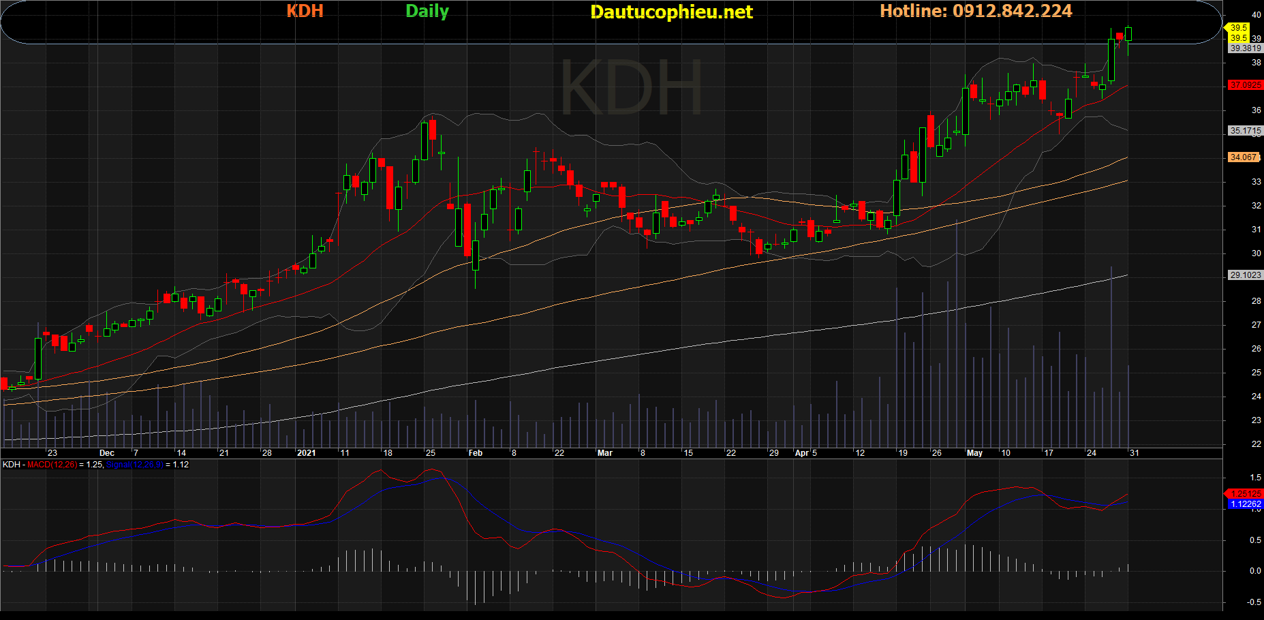Select the Apr marker on date axis
The image size is (1264, 620).
(x=802, y=453)
